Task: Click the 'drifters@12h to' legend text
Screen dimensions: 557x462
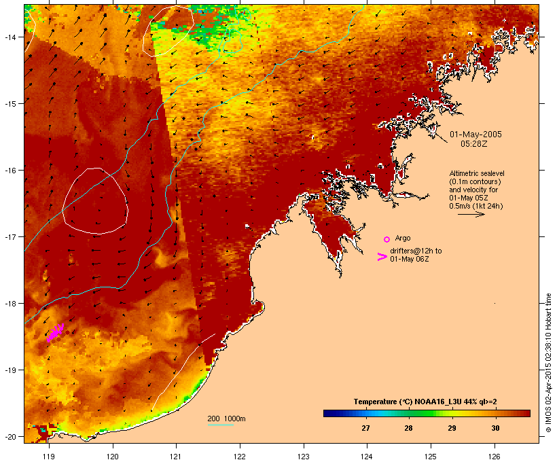Action: [x=416, y=251]
